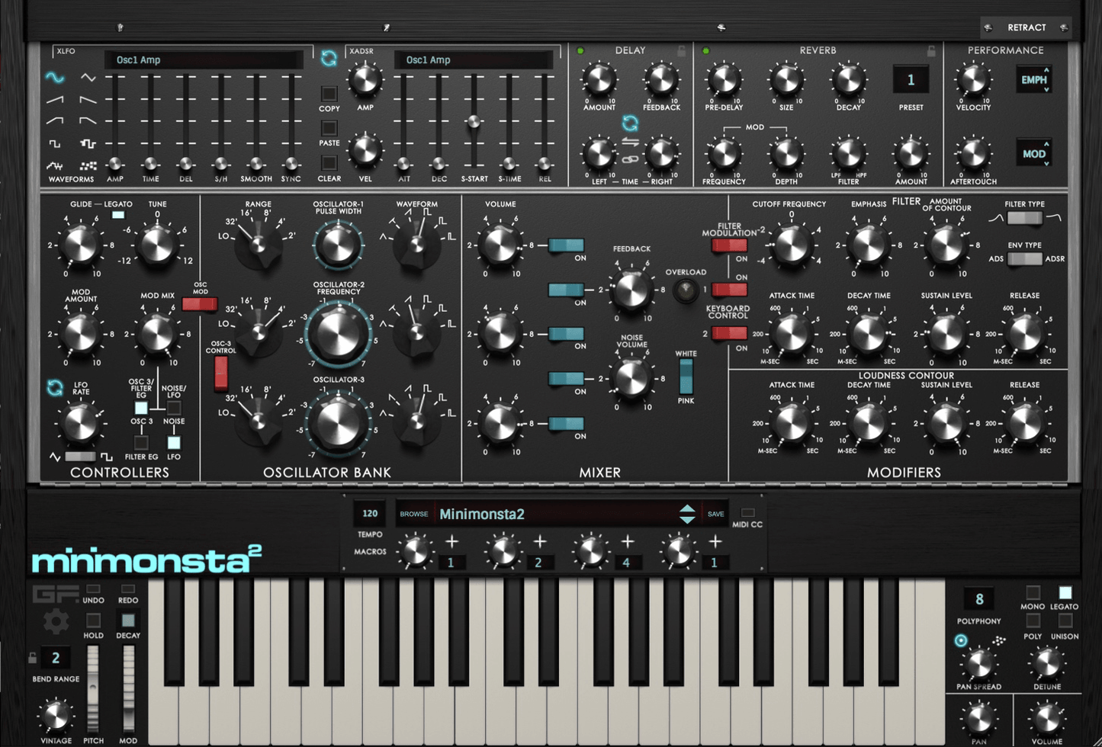Open the XLFO destination Osc1 Amp dropdown
This screenshot has width=1102, height=747.
click(203, 59)
